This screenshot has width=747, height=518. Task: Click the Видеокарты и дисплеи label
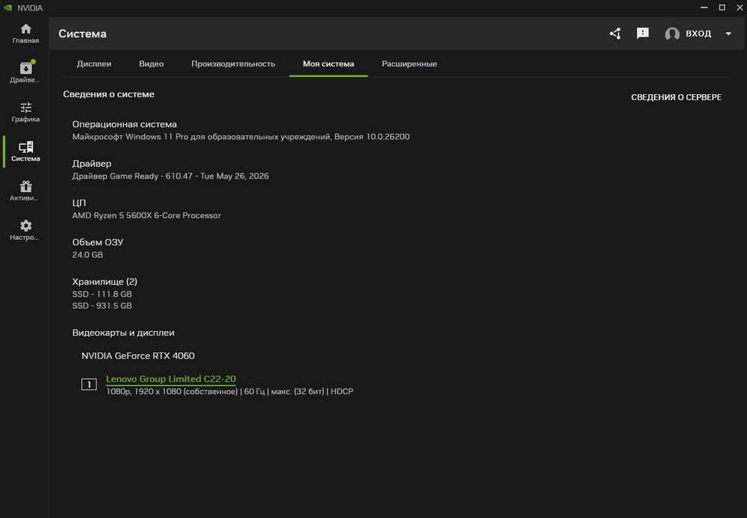point(123,333)
